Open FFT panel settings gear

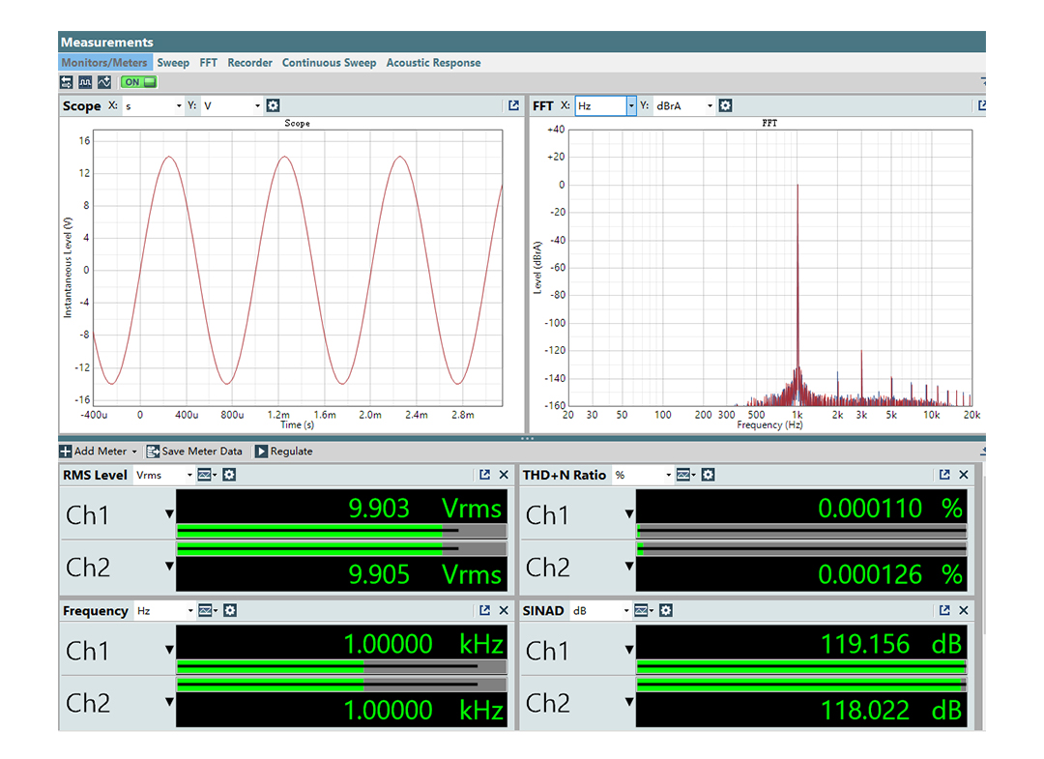725,105
